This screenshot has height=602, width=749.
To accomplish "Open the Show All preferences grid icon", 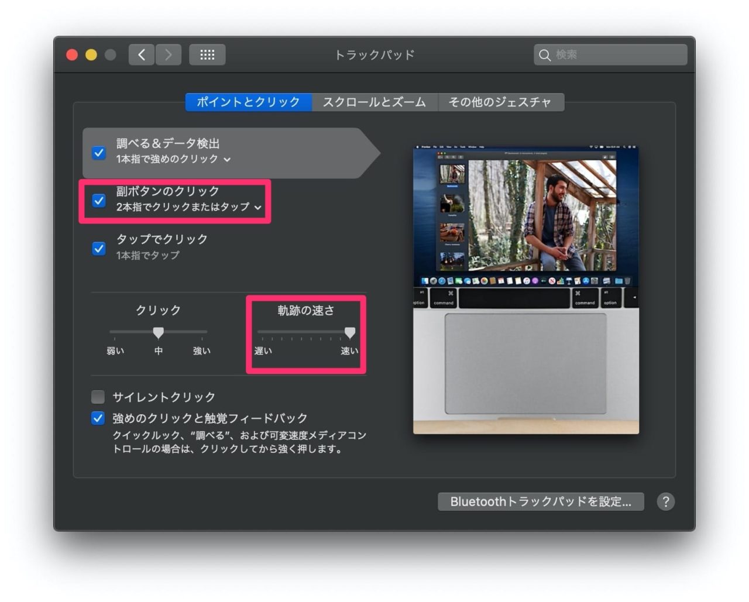I will tap(207, 54).
